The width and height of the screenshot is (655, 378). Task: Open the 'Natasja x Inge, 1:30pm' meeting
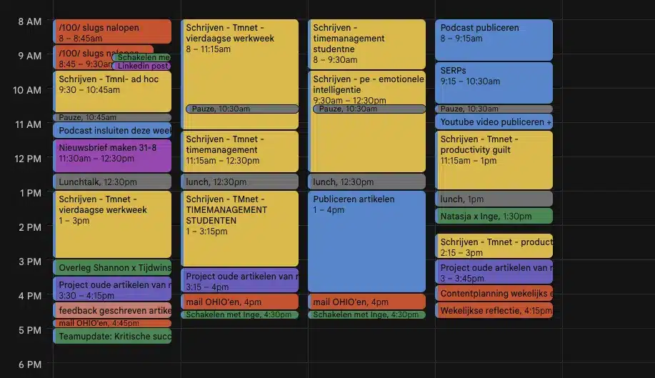click(x=494, y=216)
